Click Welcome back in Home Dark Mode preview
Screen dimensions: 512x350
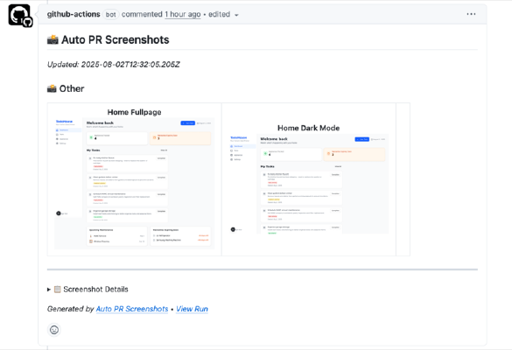click(x=274, y=139)
